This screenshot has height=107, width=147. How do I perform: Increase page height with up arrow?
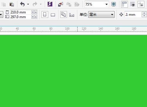click(x=36, y=17)
